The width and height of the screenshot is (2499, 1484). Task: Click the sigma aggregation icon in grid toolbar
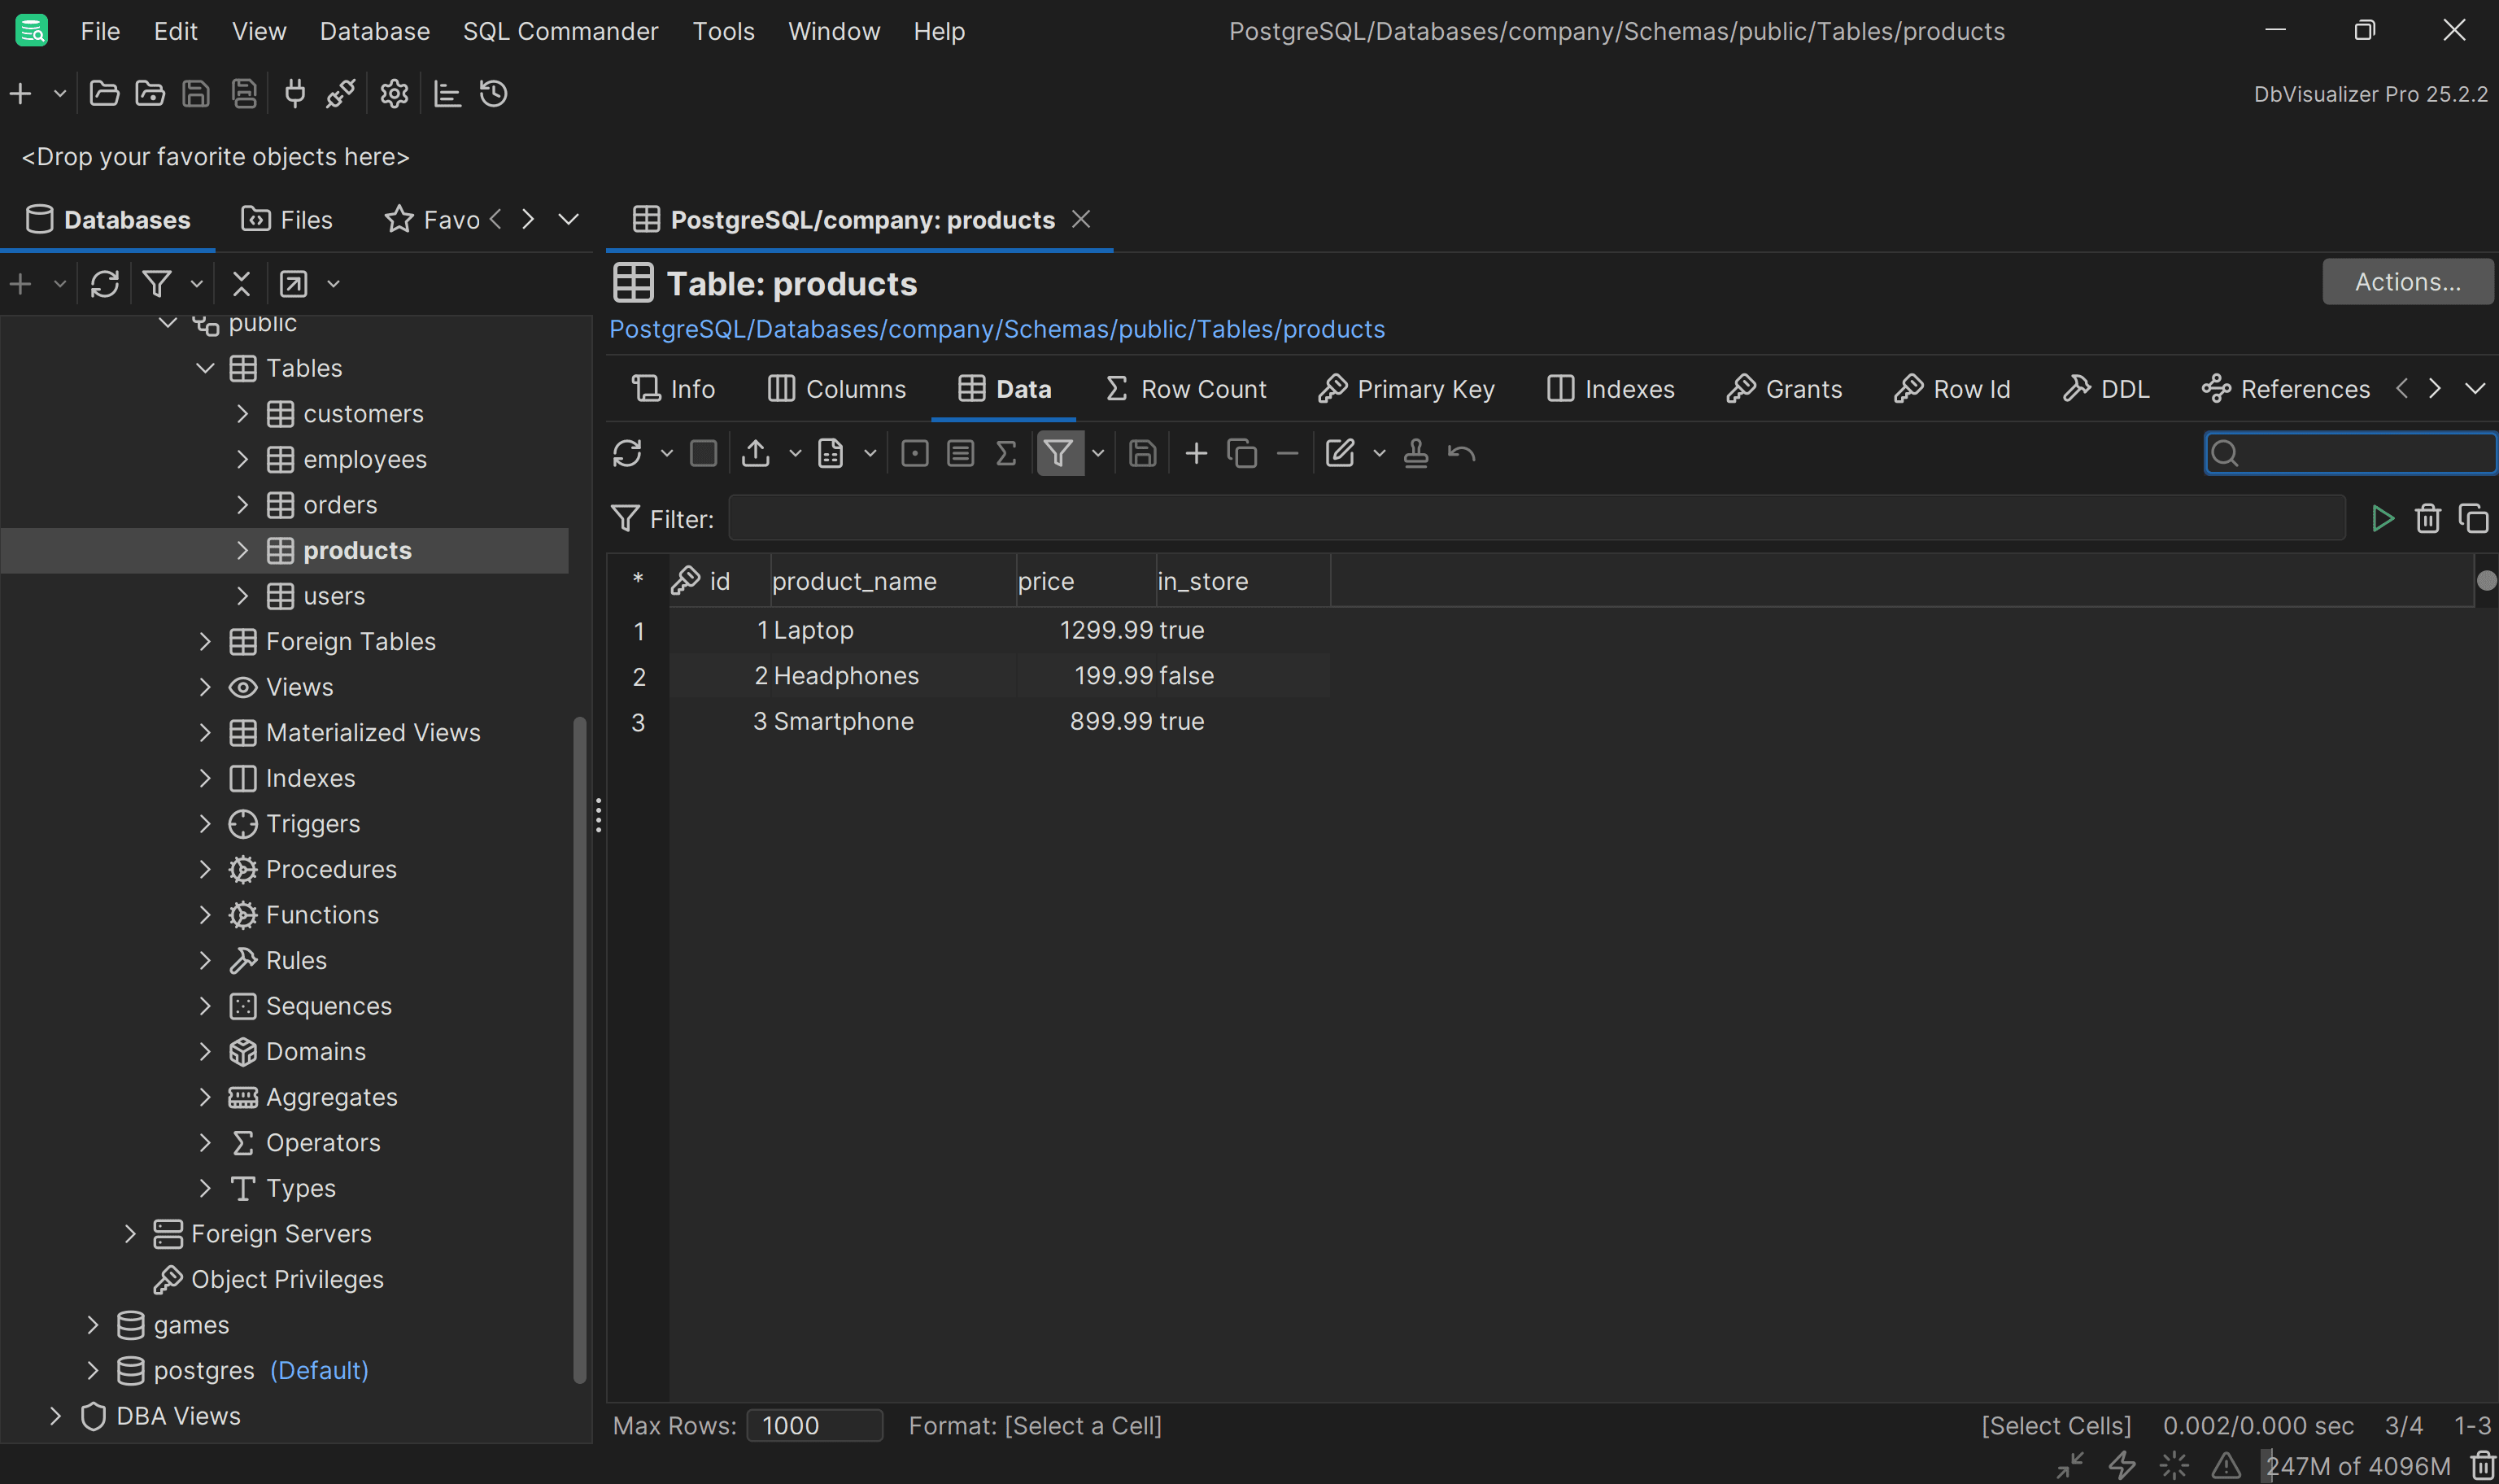click(x=1005, y=454)
